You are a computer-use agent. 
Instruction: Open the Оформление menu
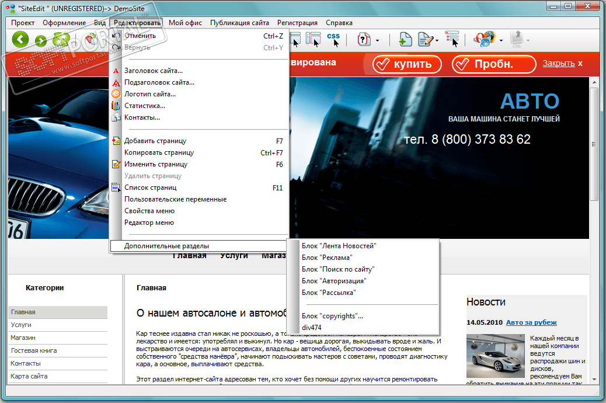coord(64,23)
